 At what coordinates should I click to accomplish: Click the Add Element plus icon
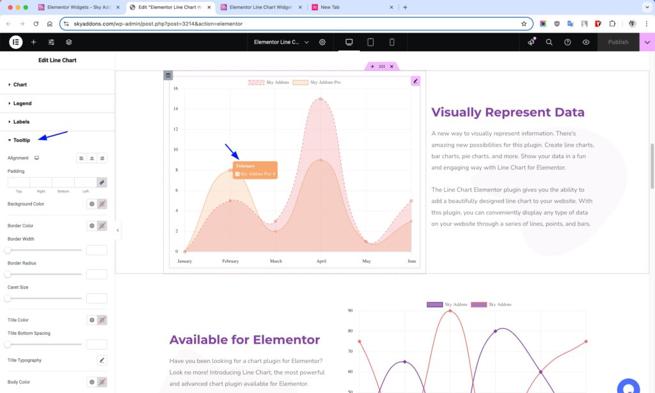point(33,42)
